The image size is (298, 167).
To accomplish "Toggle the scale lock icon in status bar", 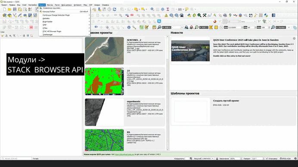I will [217, 158].
